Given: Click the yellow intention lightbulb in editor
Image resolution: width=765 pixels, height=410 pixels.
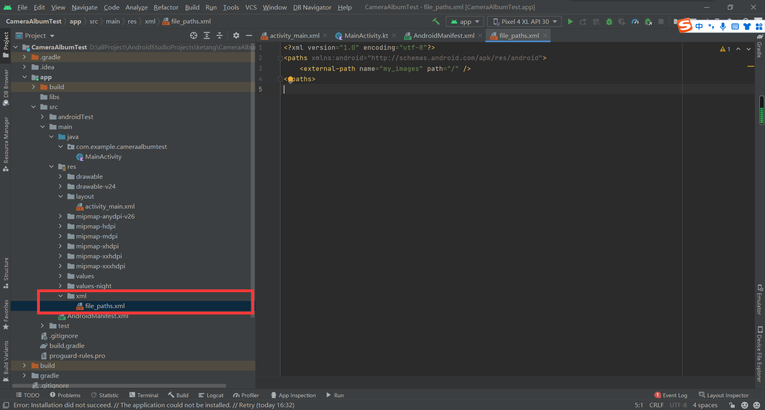Looking at the screenshot, I should (290, 79).
